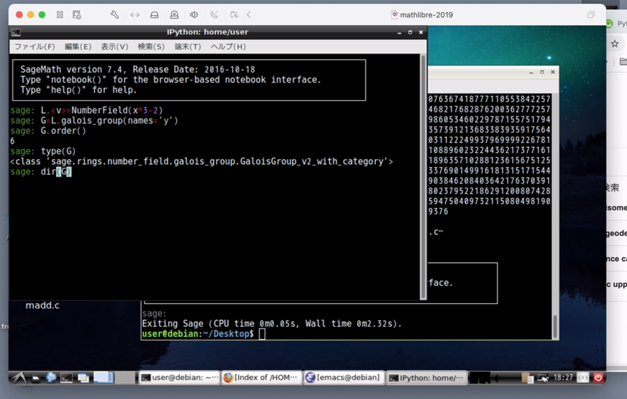Click the NumberField(x^3-2) command line
This screenshot has height=399, width=627.
[87, 110]
